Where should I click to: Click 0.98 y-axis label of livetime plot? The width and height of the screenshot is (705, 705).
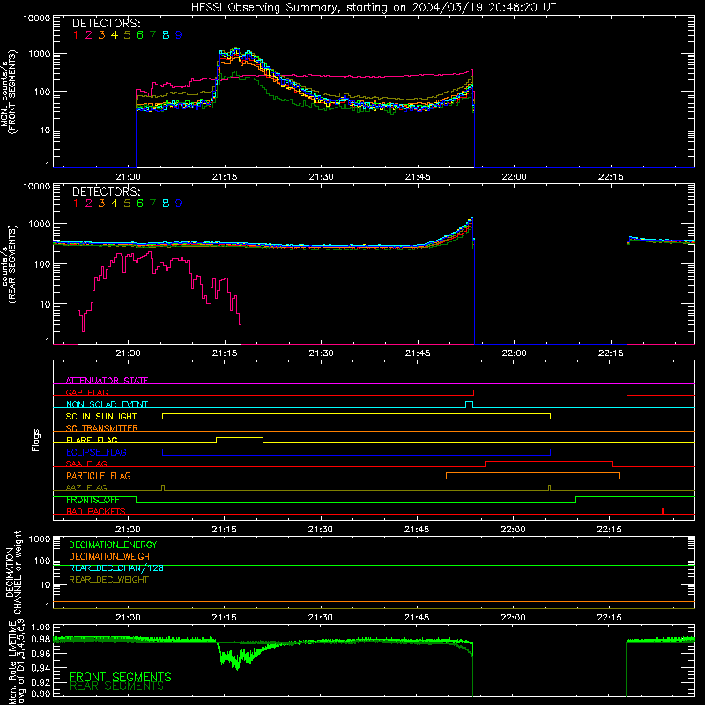[41, 639]
